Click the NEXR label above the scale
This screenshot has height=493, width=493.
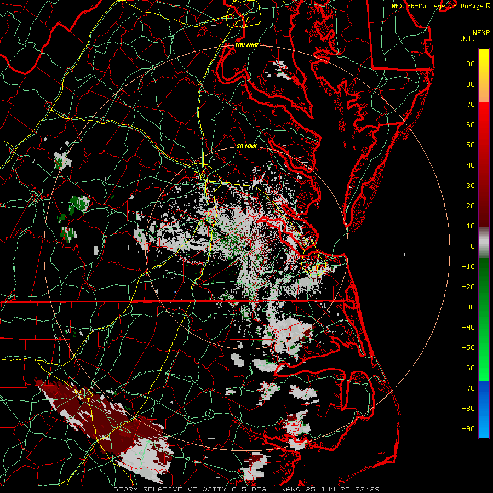(481, 33)
